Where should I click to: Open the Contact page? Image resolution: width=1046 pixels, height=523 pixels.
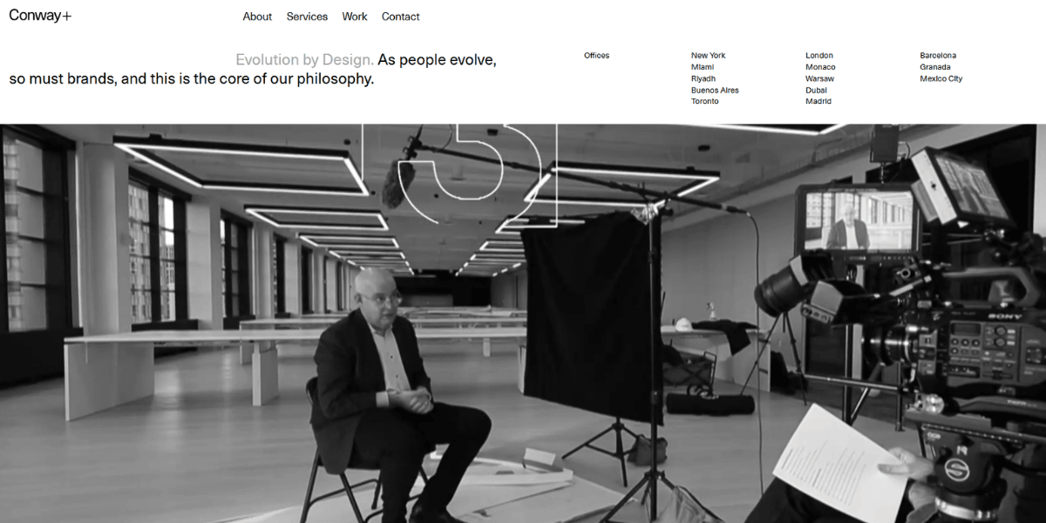(400, 17)
